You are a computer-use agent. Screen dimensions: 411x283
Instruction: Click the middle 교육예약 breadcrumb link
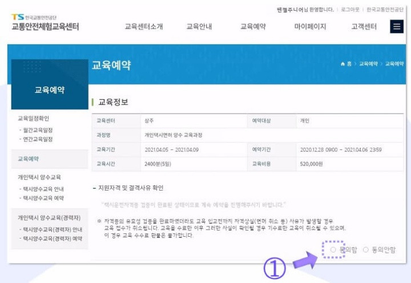[x=368, y=64]
